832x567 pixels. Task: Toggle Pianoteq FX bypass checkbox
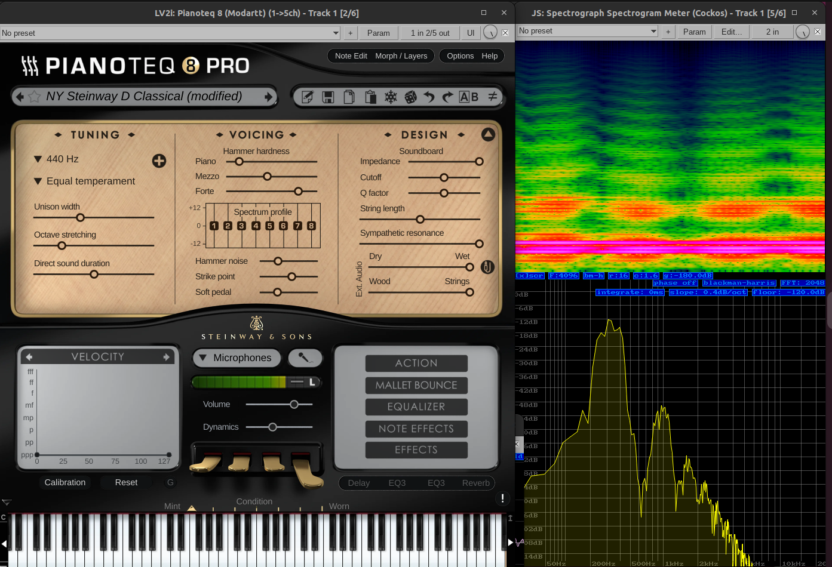pos(505,33)
